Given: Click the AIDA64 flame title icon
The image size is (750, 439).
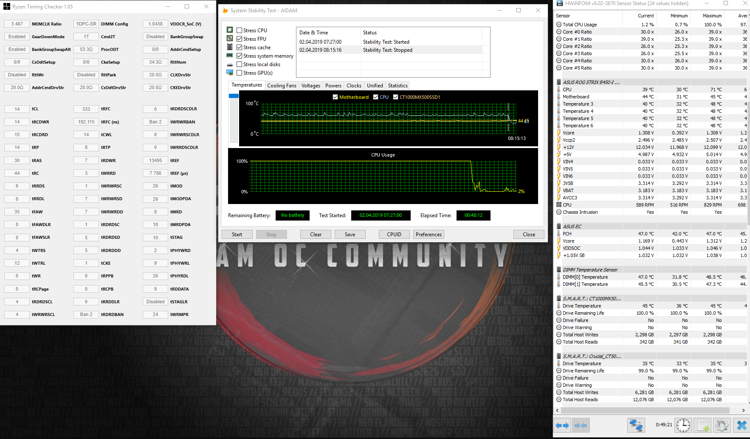Looking at the screenshot, I should click(225, 10).
